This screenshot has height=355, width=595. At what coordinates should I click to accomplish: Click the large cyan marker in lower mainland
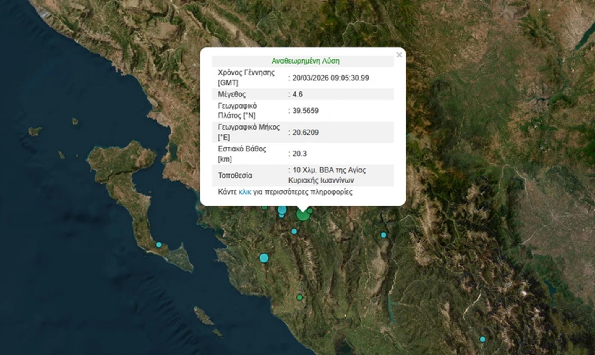click(264, 258)
